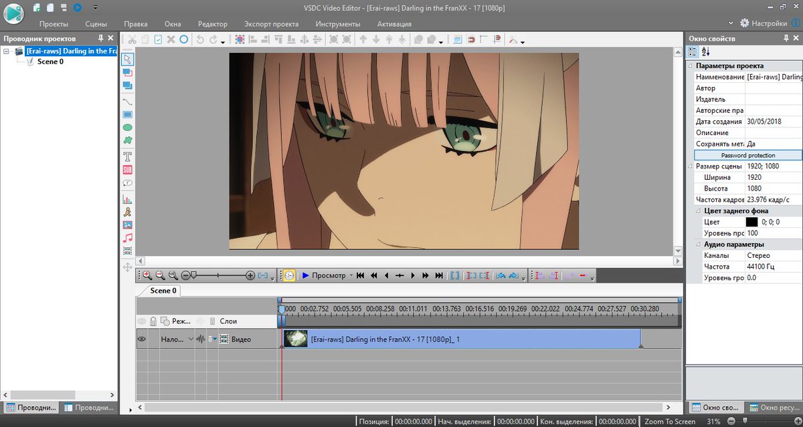Viewport: 803px width, 427px height.
Task: Toggle the clock timeline mode button
Action: tap(288, 275)
